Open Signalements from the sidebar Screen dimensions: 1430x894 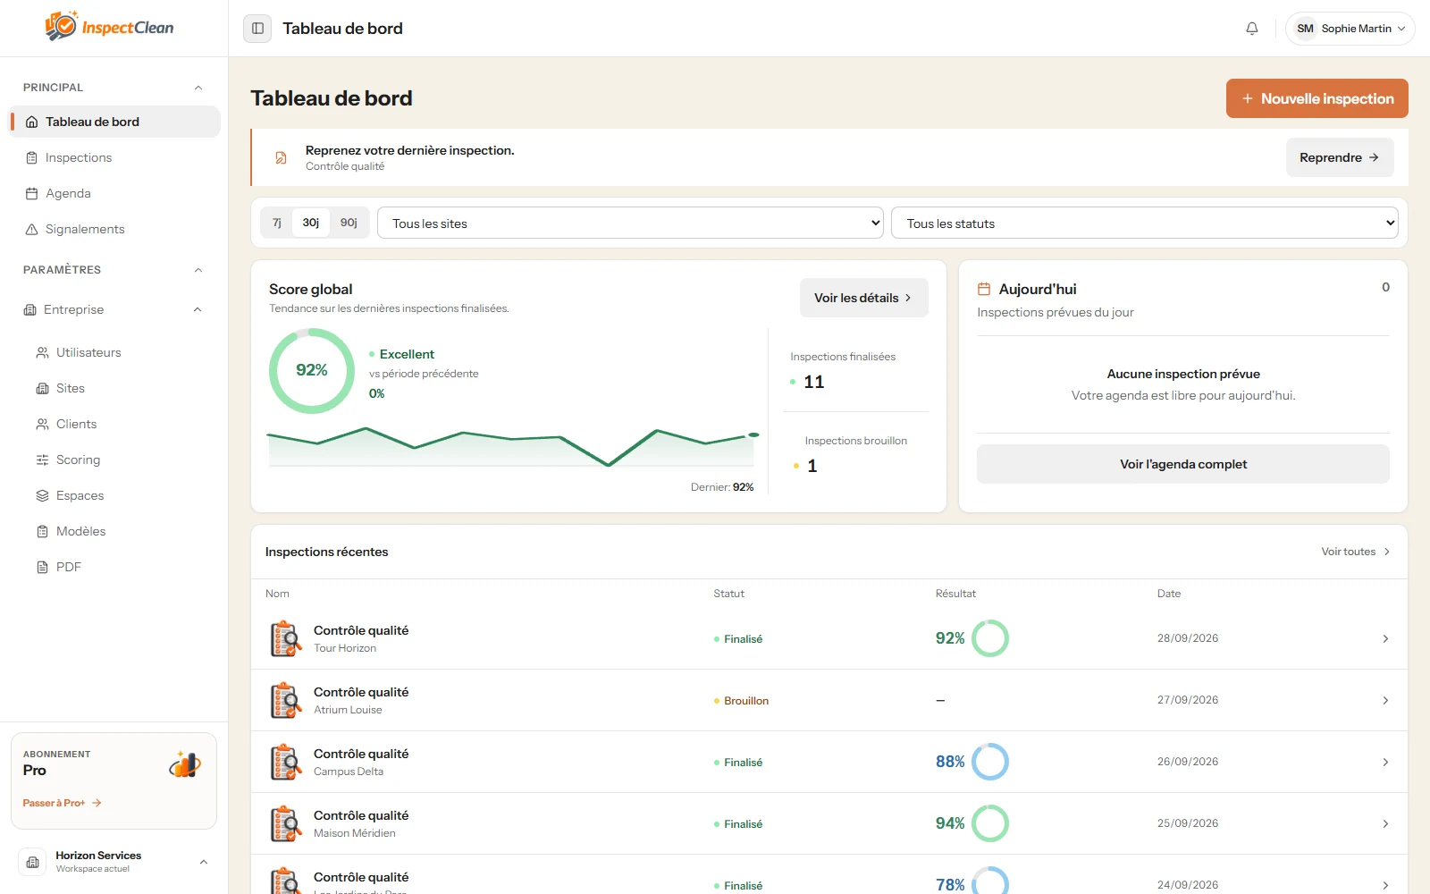coord(114,229)
